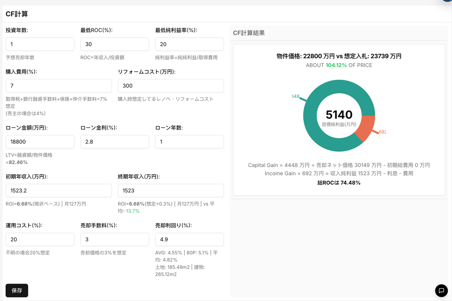Viewport: 452px width, 301px height.
Task: Select the ローン金利(%) input
Action: coord(115,142)
